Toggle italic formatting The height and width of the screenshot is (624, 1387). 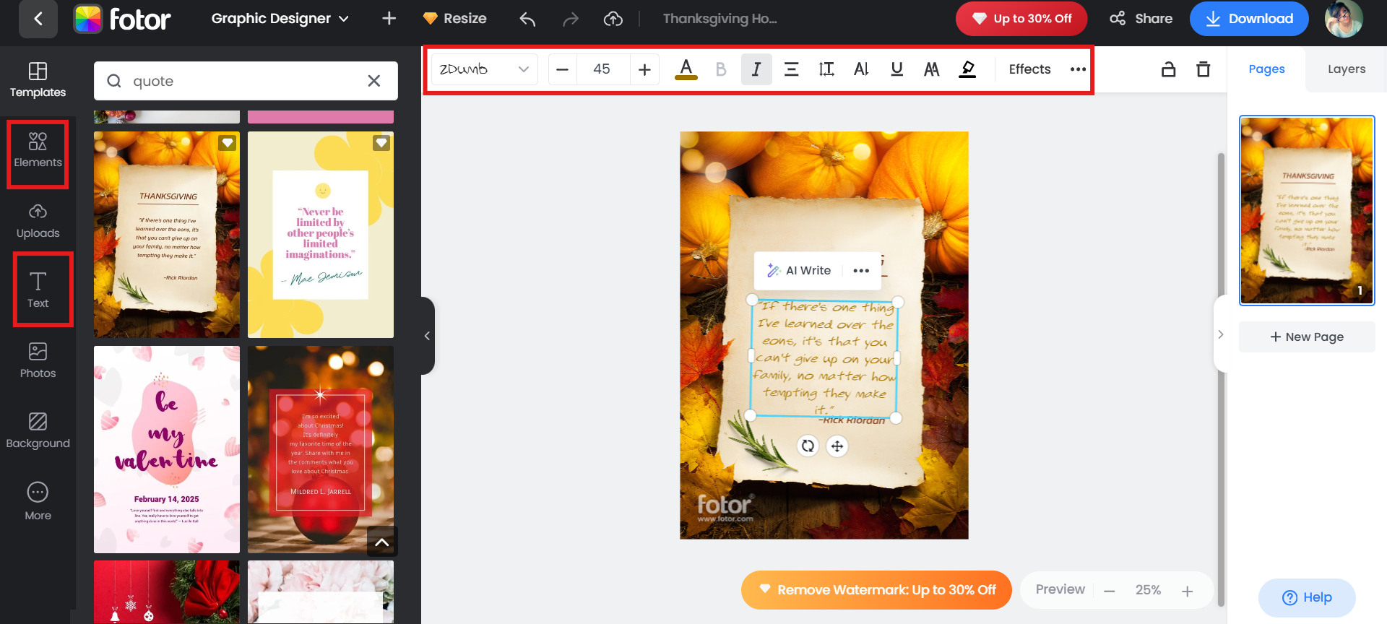(x=756, y=69)
